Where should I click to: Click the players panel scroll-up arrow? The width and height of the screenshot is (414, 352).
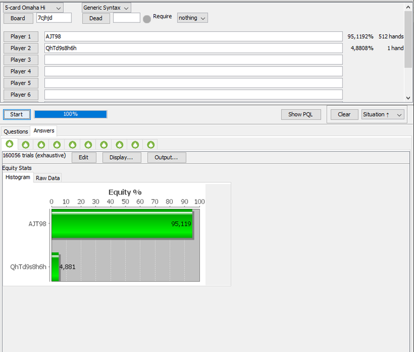408,7
